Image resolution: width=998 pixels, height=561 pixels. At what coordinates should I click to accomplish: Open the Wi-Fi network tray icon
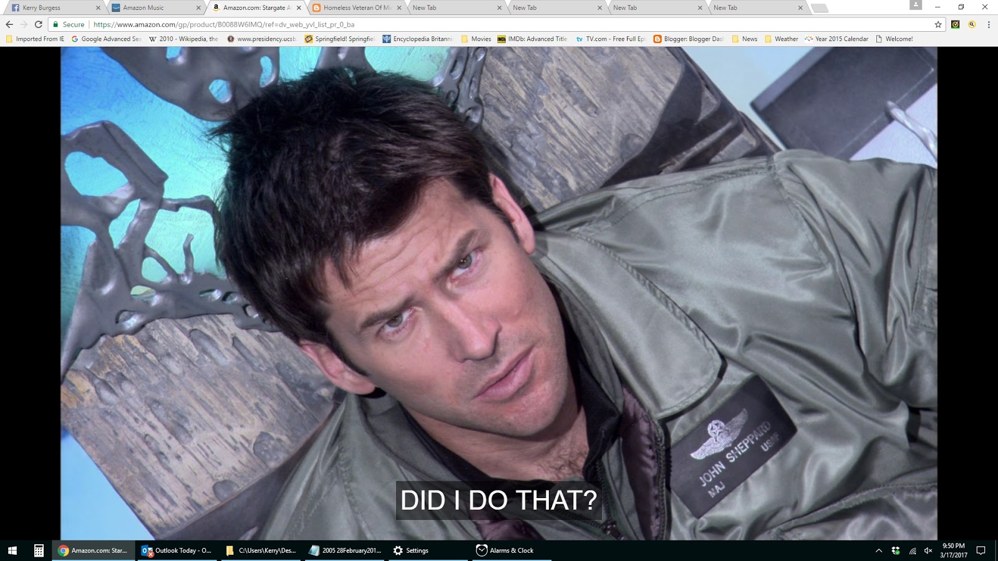pyautogui.click(x=913, y=550)
